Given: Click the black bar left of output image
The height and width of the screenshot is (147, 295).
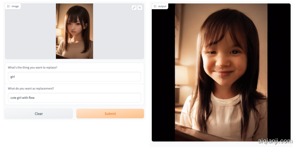Looking at the screenshot, I should 163,73.
